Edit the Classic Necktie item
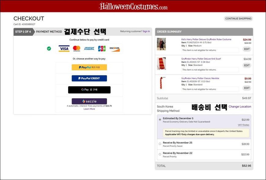266x180 pixels. click(247, 88)
